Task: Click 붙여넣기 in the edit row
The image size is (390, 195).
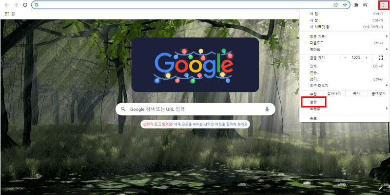Action: tap(378, 94)
